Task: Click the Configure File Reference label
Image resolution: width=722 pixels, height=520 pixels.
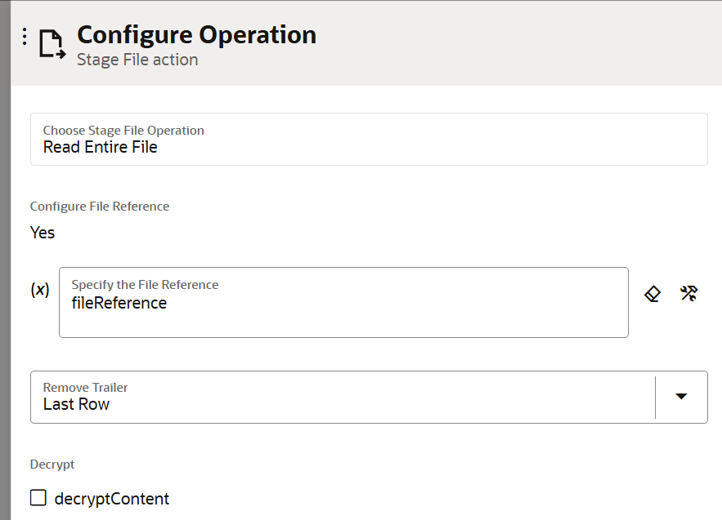Action: [x=100, y=207]
